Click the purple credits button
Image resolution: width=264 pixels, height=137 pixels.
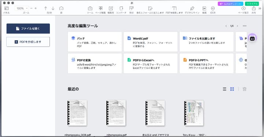point(231,4)
